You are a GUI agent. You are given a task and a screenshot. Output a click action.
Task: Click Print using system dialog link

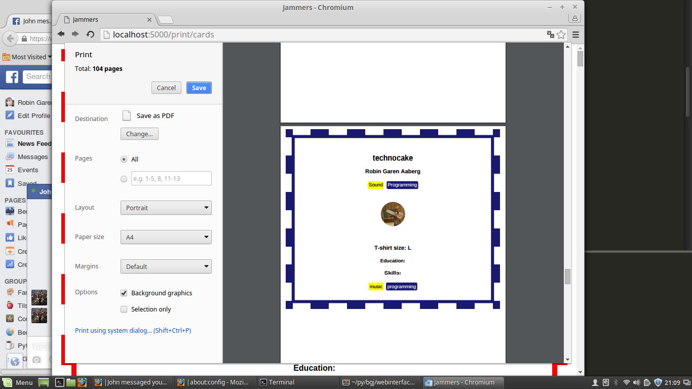(x=133, y=330)
